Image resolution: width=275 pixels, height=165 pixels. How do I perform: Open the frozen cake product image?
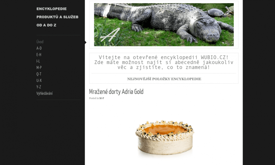coord(164,138)
